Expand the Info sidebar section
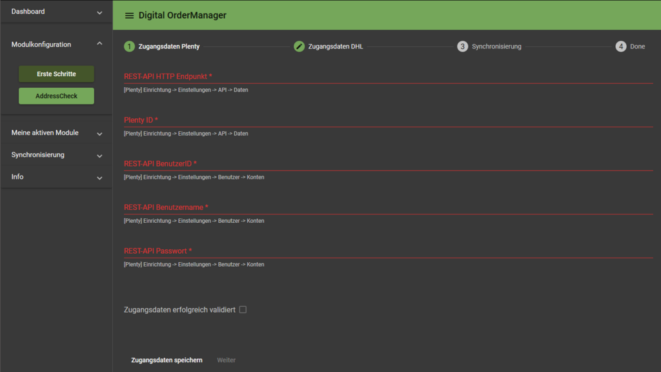 (x=99, y=178)
